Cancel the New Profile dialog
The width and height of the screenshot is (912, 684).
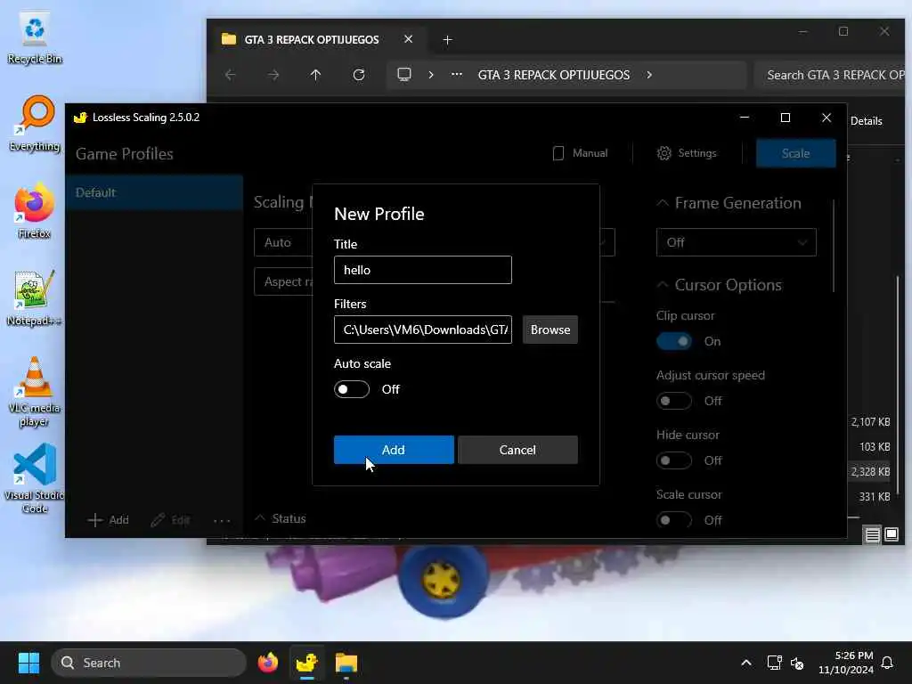(x=517, y=450)
